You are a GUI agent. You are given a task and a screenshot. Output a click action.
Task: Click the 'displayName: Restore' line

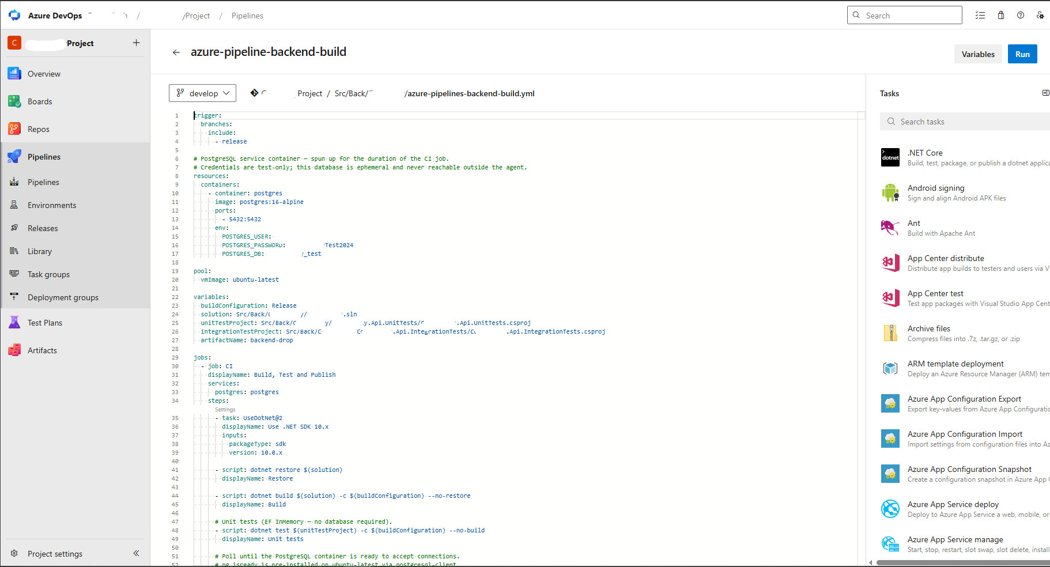pos(258,478)
